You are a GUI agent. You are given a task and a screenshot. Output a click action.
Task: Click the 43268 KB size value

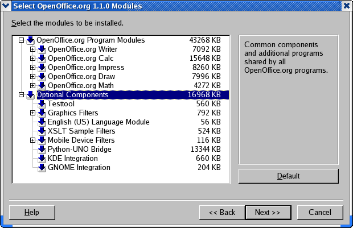tap(205, 40)
